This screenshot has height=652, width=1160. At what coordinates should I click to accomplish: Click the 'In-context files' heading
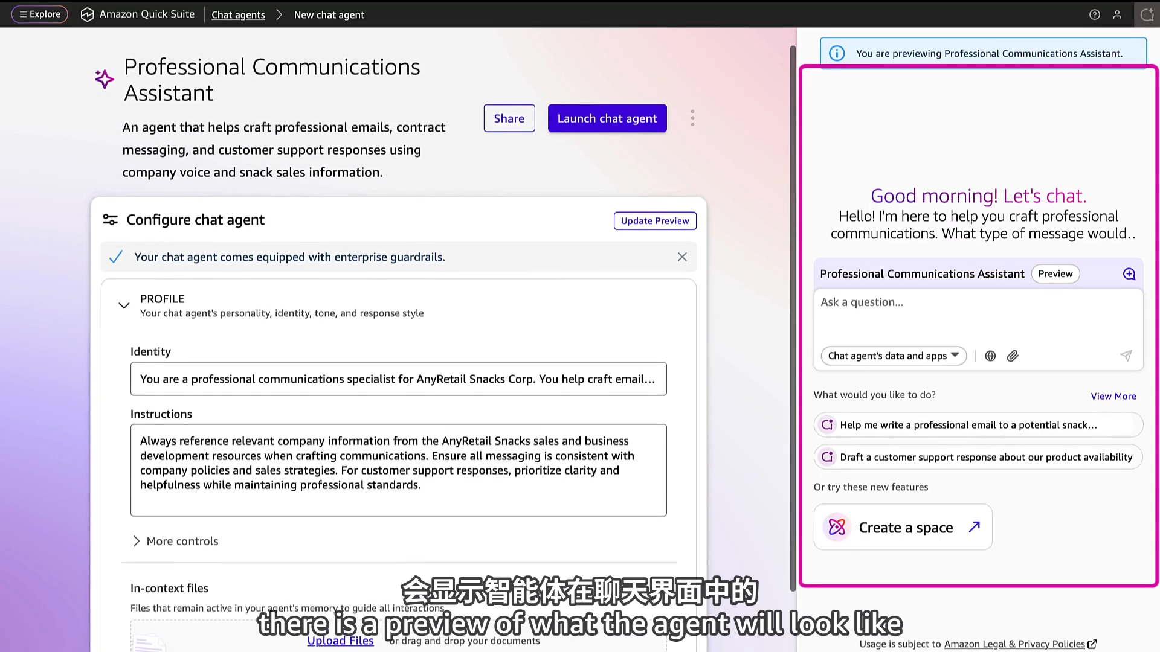(169, 588)
